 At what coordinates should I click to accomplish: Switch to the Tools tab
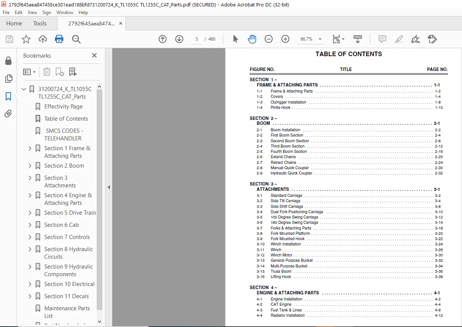(x=40, y=24)
